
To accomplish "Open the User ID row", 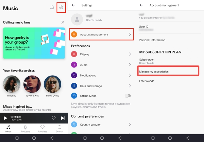I will (170, 28).
